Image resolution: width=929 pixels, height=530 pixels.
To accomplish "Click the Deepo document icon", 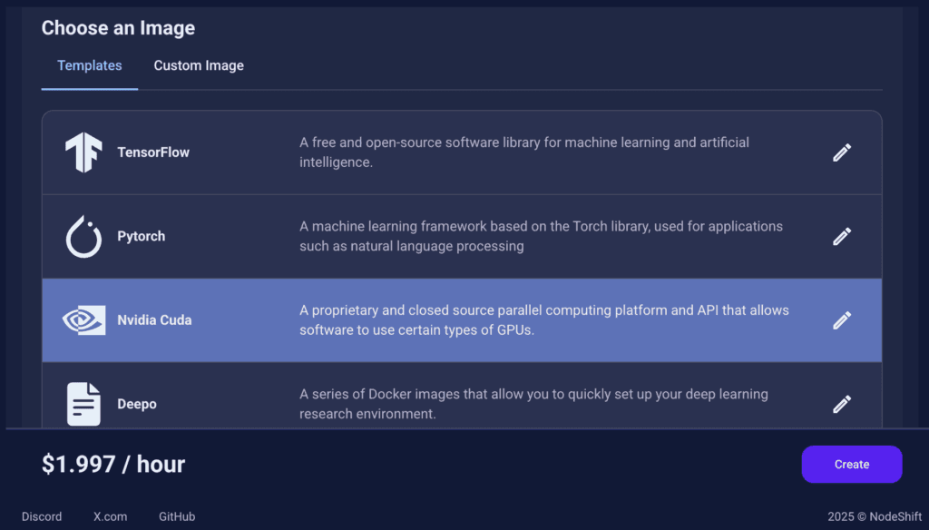I will click(83, 404).
